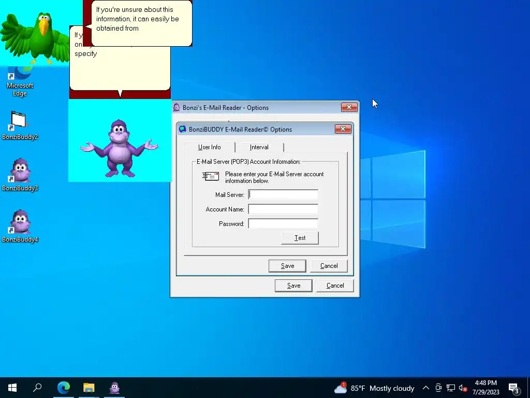Viewport: 530px width, 398px height.
Task: Click the Meet Now tray icon
Action: pyautogui.click(x=438, y=388)
